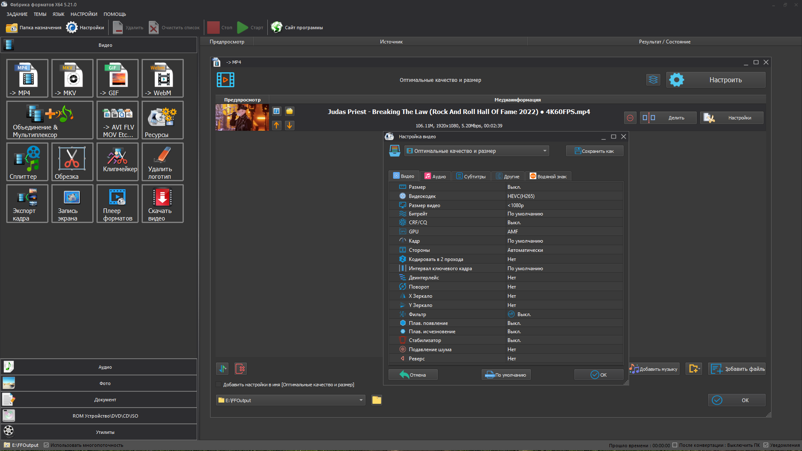
Task: Click the Настроить button
Action: pos(716,80)
